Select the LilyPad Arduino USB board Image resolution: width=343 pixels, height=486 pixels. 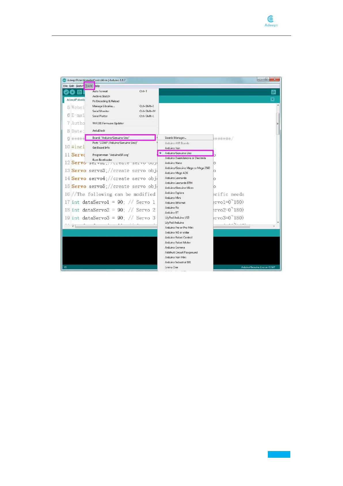(x=185, y=218)
